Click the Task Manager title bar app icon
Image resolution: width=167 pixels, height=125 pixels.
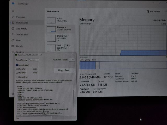pos(13,4)
